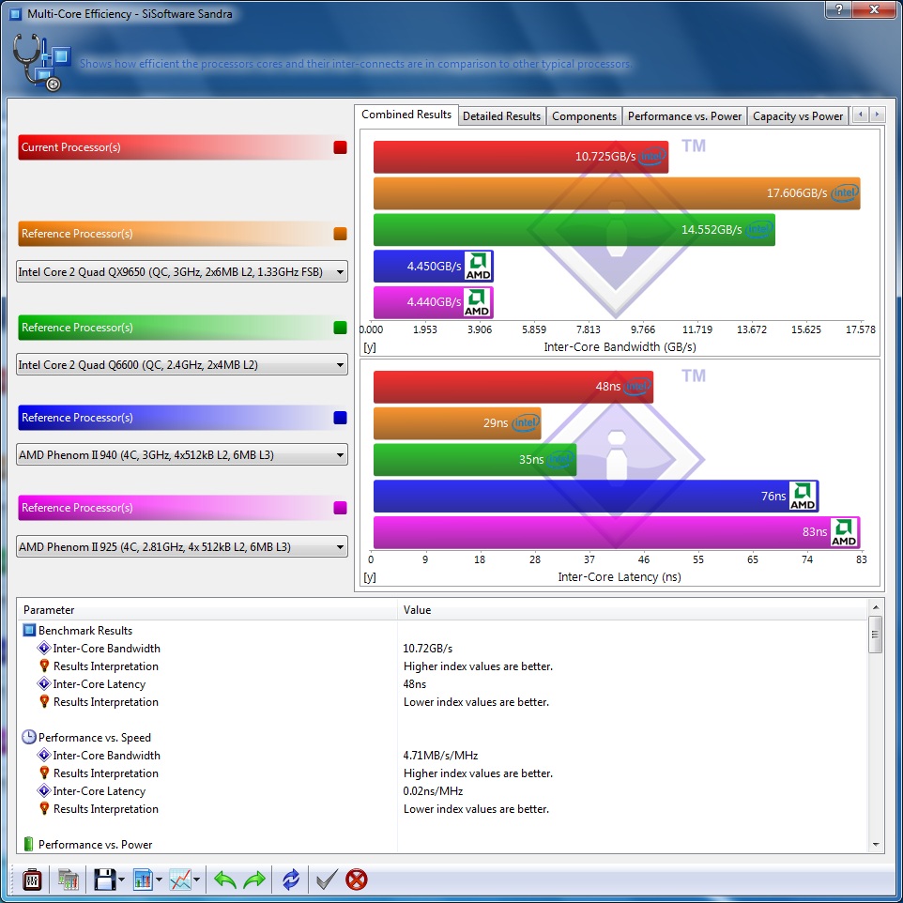The image size is (903, 903).
Task: Open the save icon dropdown arrow
Action: pos(121,880)
